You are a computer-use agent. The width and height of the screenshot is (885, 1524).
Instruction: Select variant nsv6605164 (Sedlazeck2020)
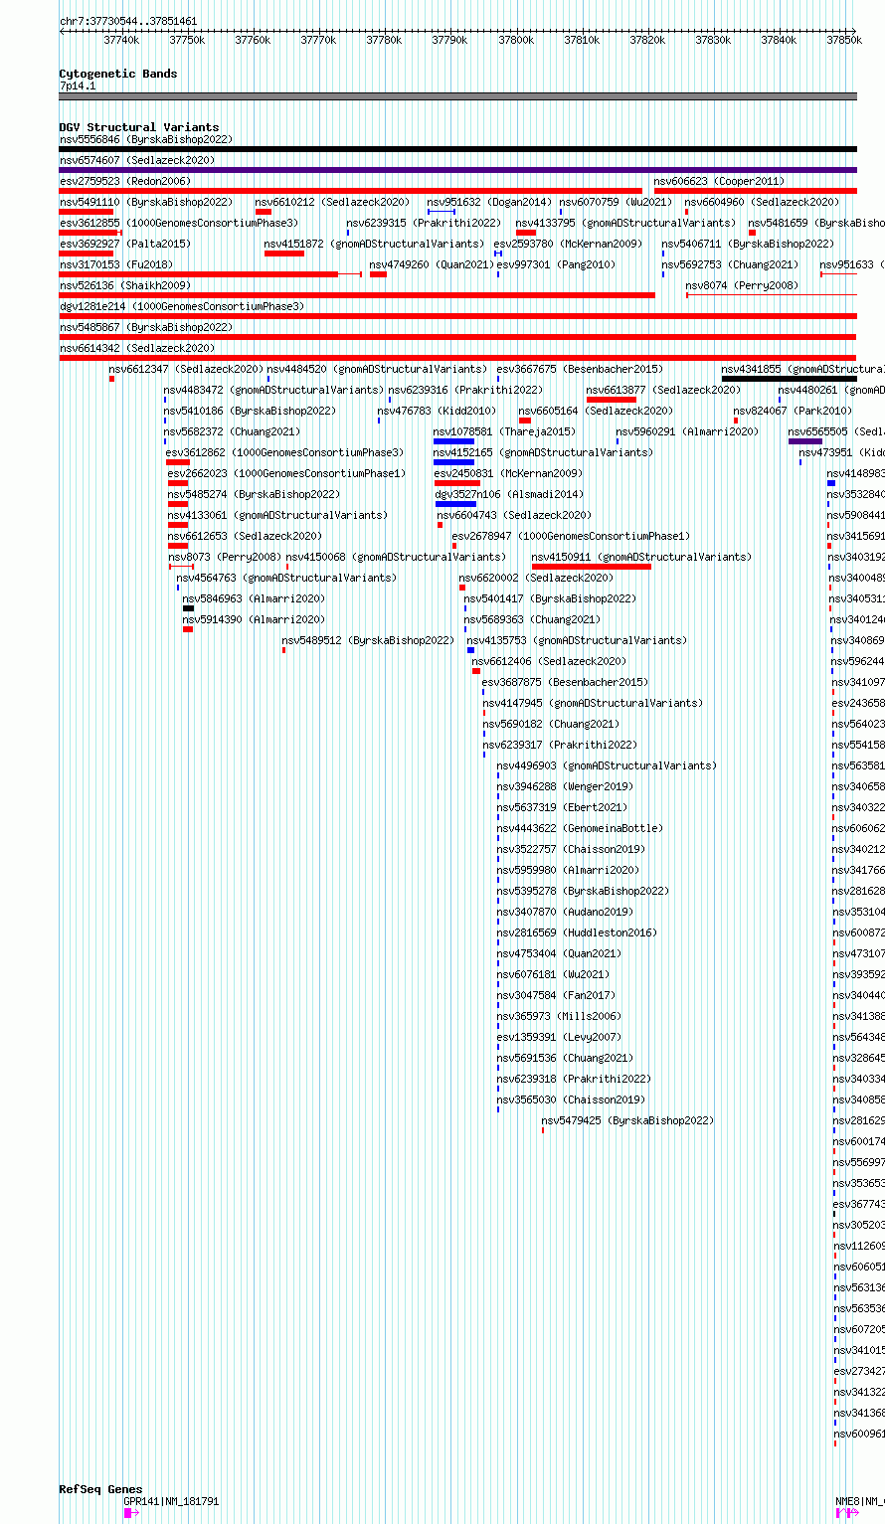[x=596, y=411]
